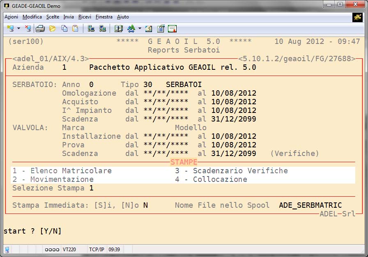Choose report option 4 - Collocazione
368x257 pixels.
(211, 179)
